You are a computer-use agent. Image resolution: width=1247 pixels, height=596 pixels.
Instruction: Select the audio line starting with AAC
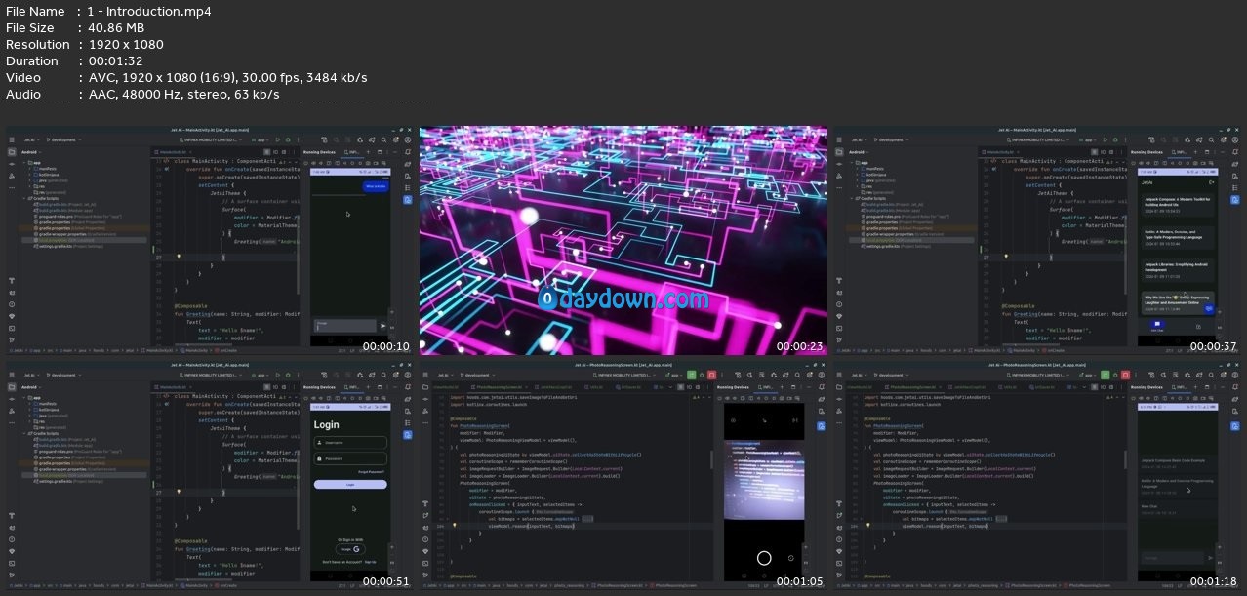[183, 95]
